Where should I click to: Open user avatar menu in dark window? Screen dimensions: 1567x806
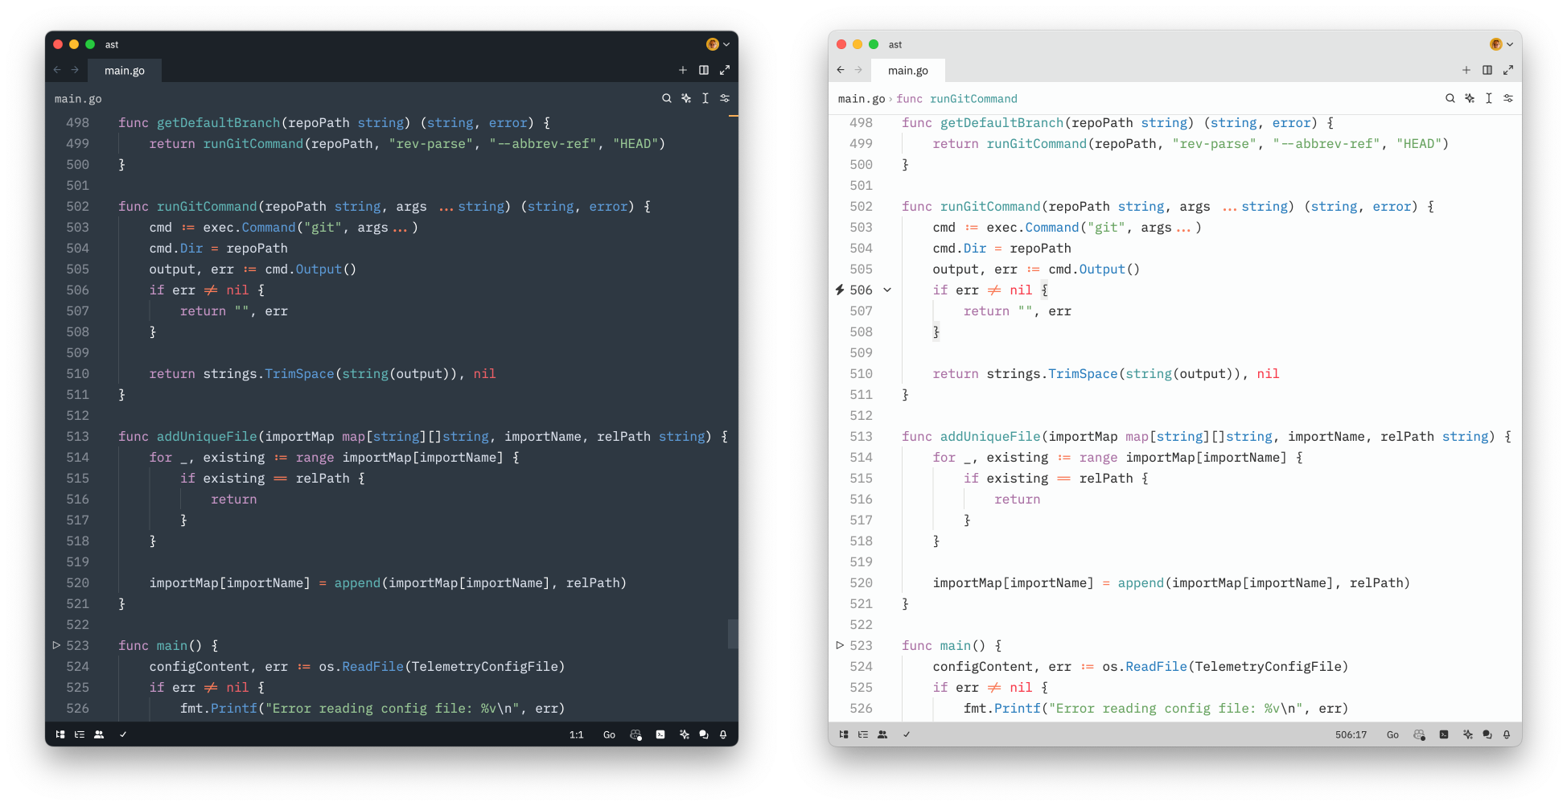click(x=718, y=44)
